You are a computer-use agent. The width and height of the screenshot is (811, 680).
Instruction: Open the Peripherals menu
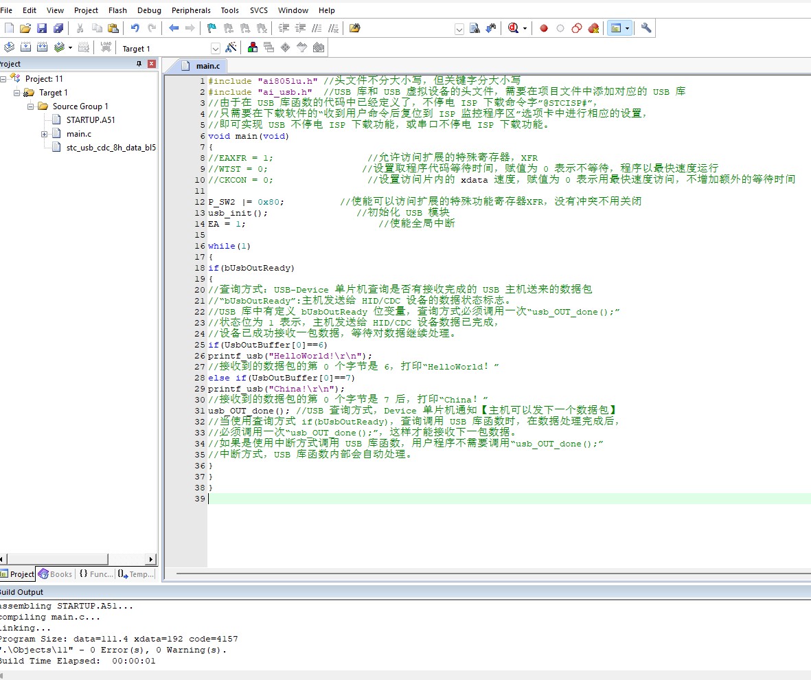click(191, 10)
